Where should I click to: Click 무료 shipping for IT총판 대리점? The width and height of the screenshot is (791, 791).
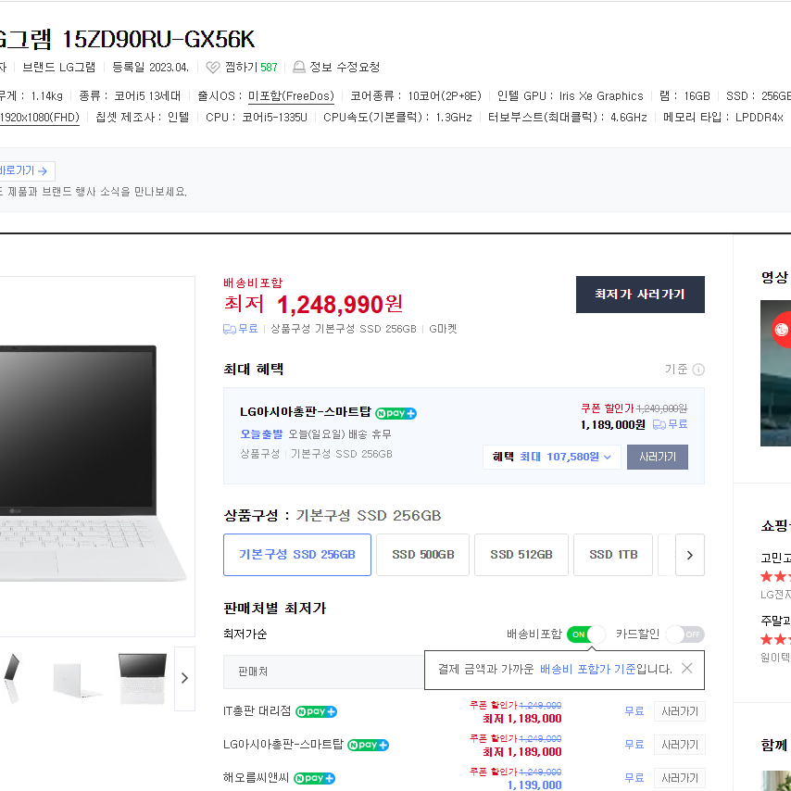coord(634,711)
